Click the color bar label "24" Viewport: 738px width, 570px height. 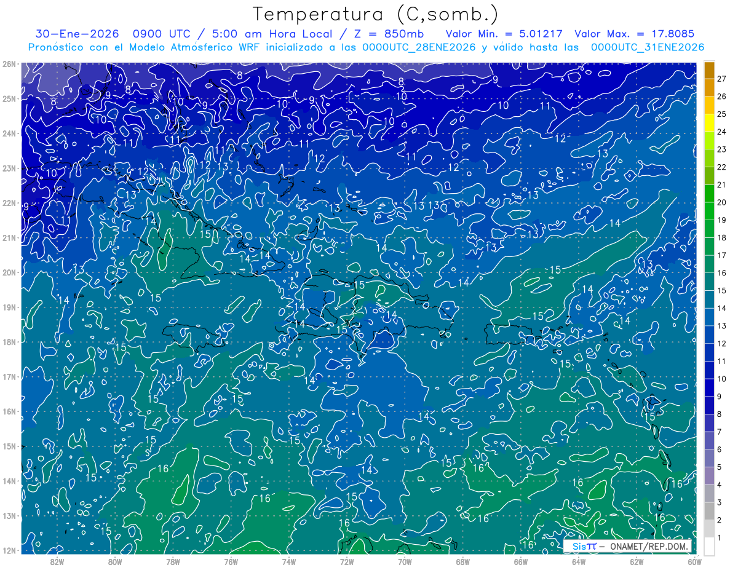[x=721, y=132]
